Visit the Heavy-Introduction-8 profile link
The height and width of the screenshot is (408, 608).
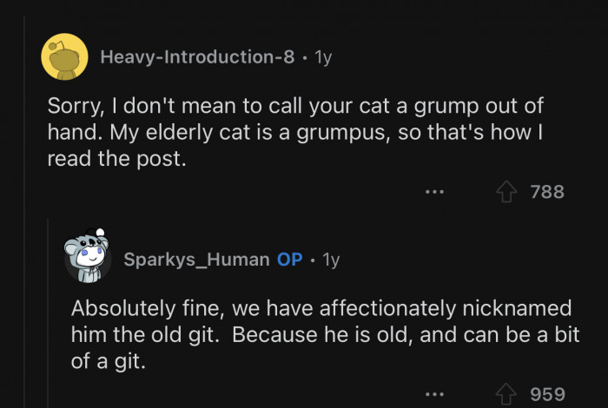click(x=197, y=57)
